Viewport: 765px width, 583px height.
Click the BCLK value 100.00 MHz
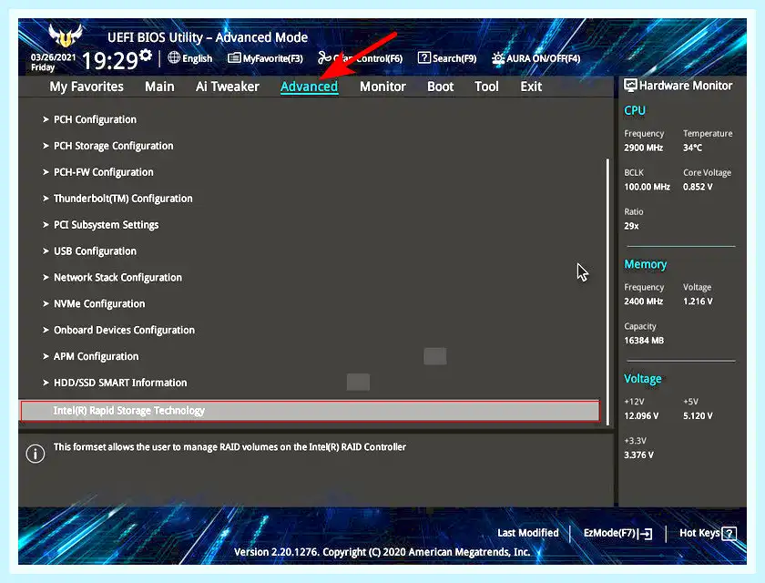click(x=647, y=187)
